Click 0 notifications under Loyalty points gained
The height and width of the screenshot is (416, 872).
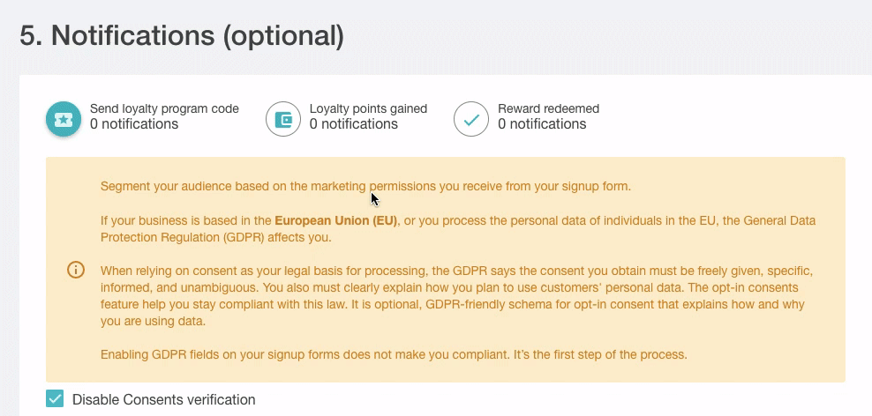click(354, 124)
